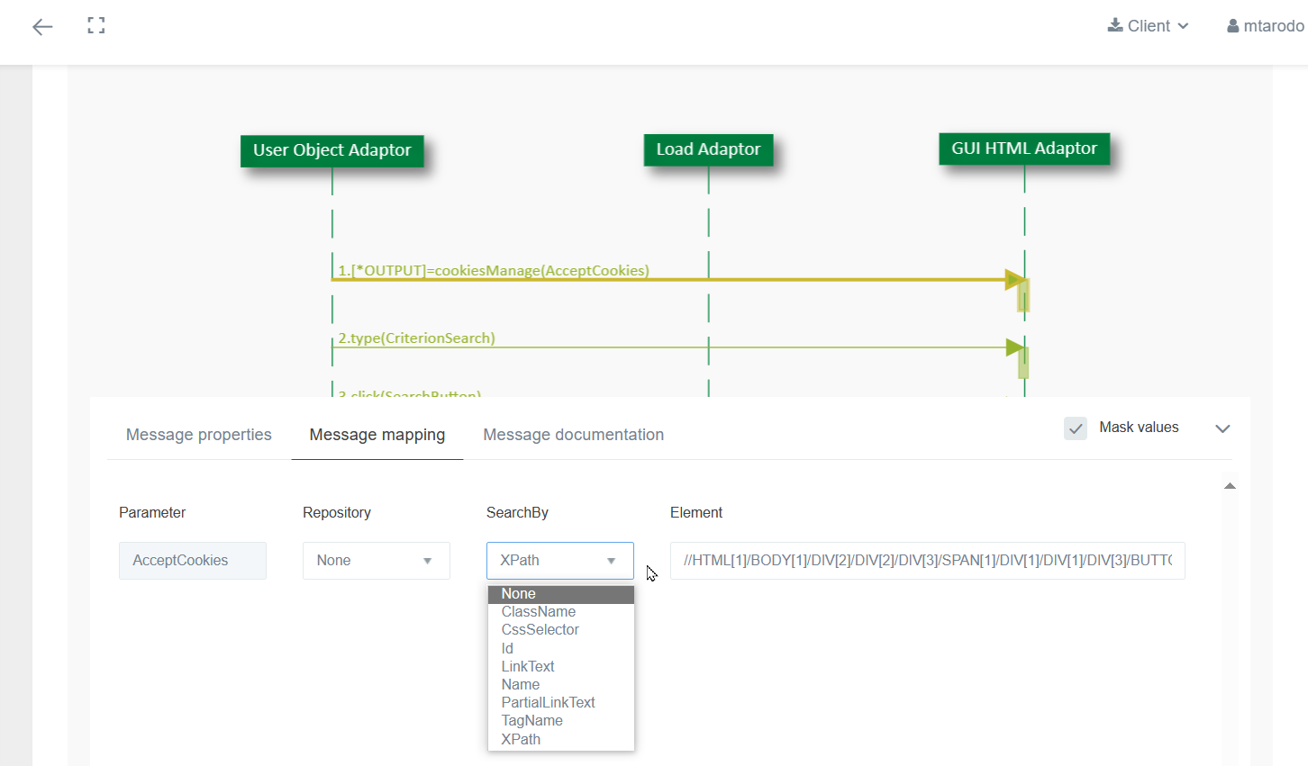Click the Element XPath input field

(x=927, y=561)
